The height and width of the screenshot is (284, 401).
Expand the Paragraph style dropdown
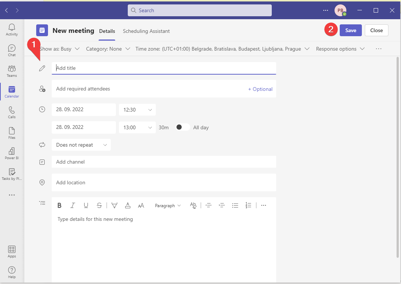(168, 206)
